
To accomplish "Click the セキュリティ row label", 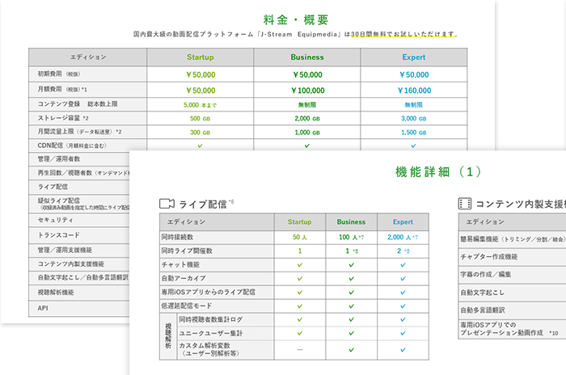I will (56, 220).
